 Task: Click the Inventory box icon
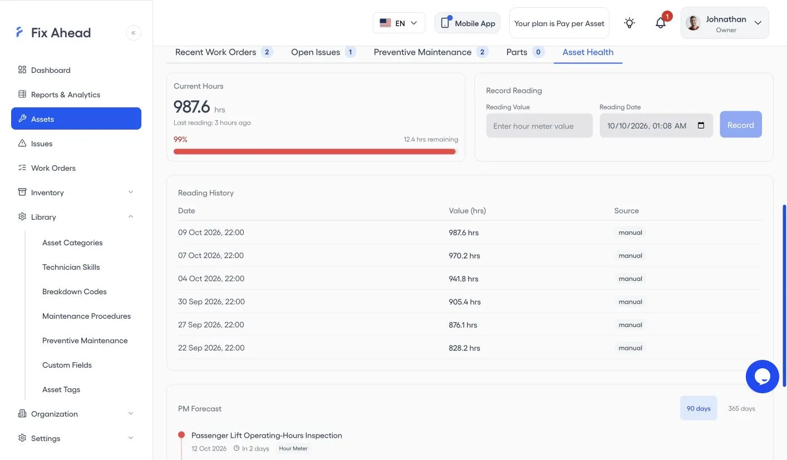click(x=22, y=192)
